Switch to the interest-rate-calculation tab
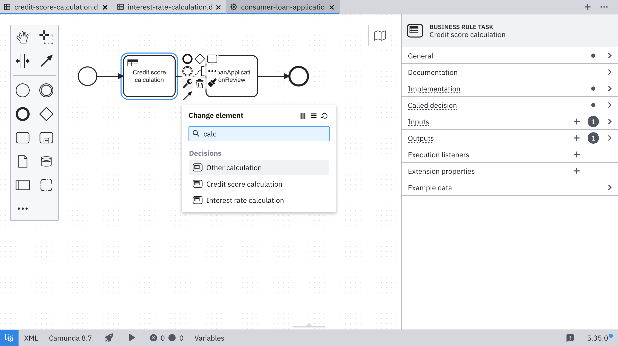Screen dimensions: 618x346 click(169, 7)
